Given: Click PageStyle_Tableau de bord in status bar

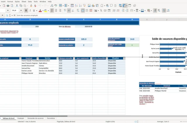Looking at the screenshot, I should 66,122.
